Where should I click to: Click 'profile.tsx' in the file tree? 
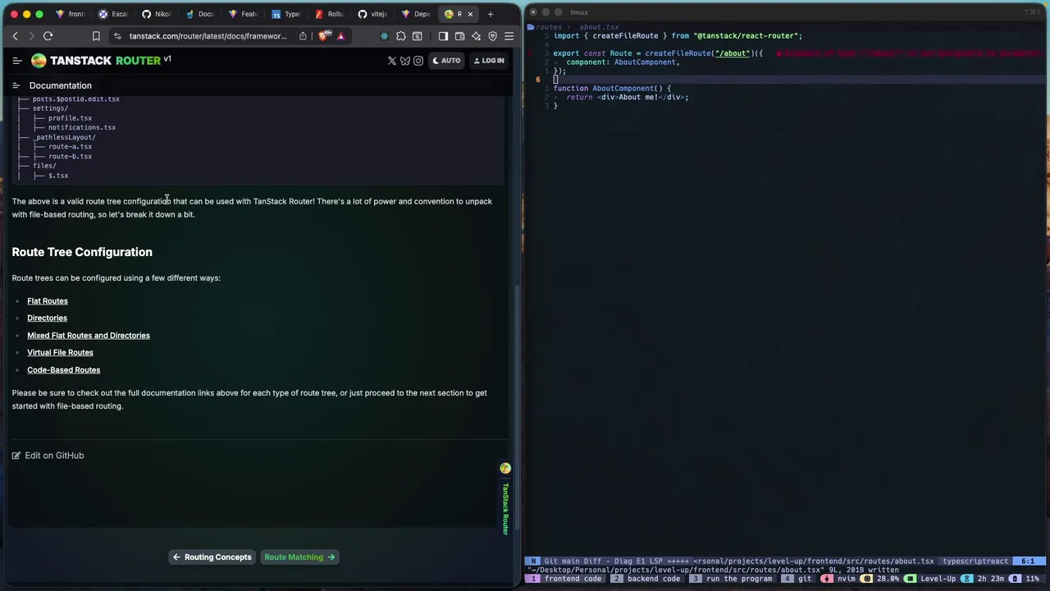point(70,118)
